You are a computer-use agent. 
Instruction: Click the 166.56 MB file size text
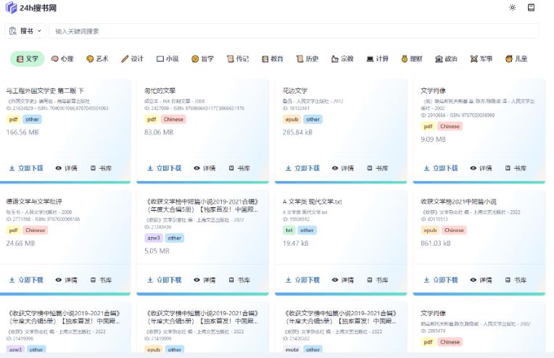click(x=22, y=133)
